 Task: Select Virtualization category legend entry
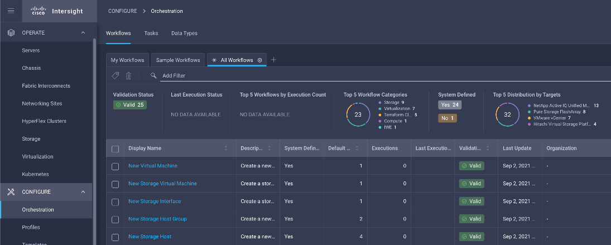pos(397,109)
